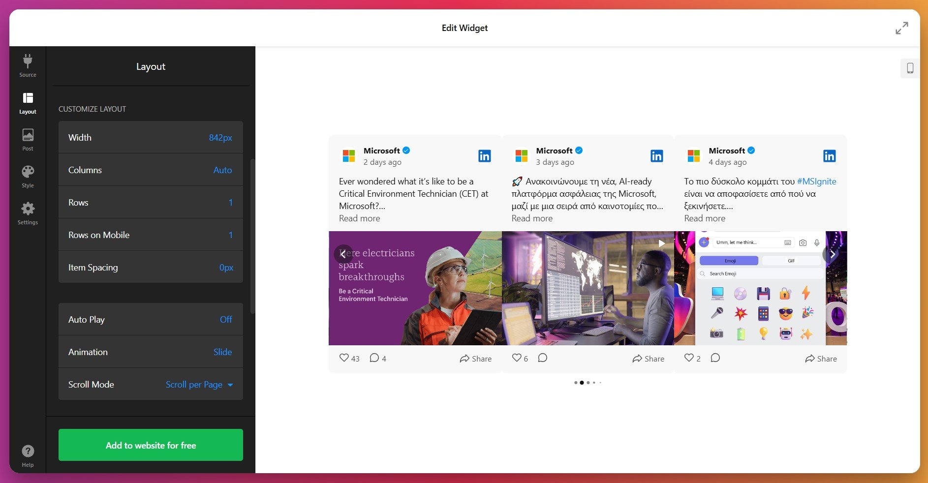Open the #MSIgnite hashtag link

(x=816, y=181)
